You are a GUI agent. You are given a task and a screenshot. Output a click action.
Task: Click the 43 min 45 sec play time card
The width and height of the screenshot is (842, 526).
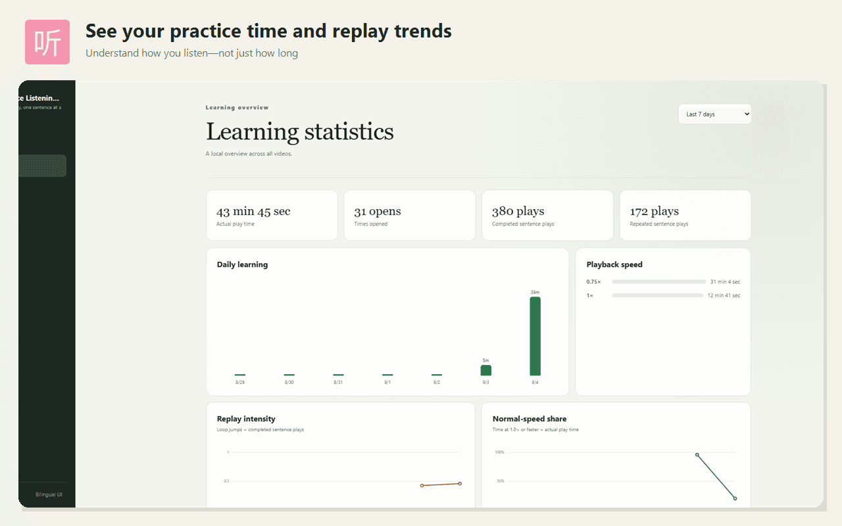coord(272,216)
